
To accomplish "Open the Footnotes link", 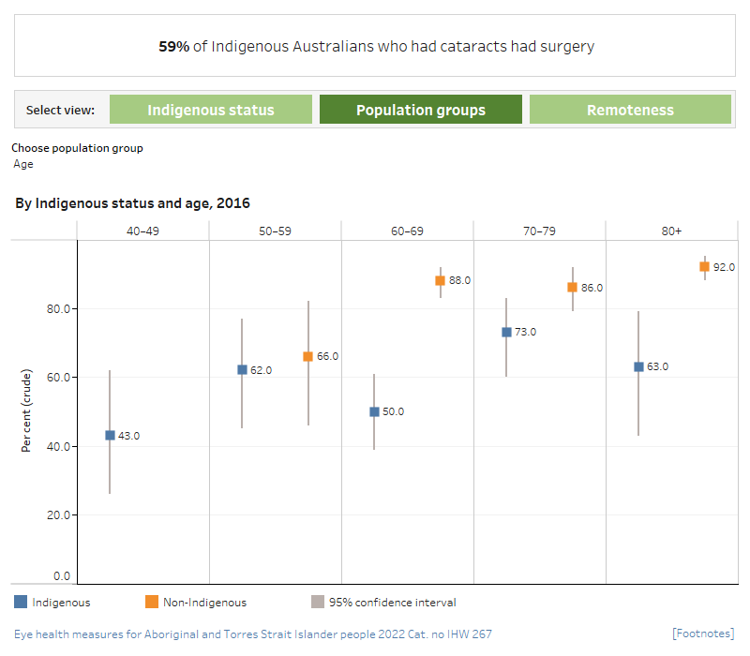I will pos(702,633).
